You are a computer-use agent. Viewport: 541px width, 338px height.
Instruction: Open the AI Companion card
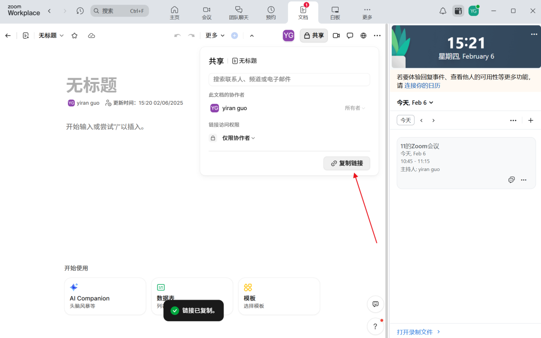pos(105,296)
